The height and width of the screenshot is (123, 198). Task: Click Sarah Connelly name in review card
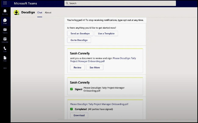coord(80,53)
